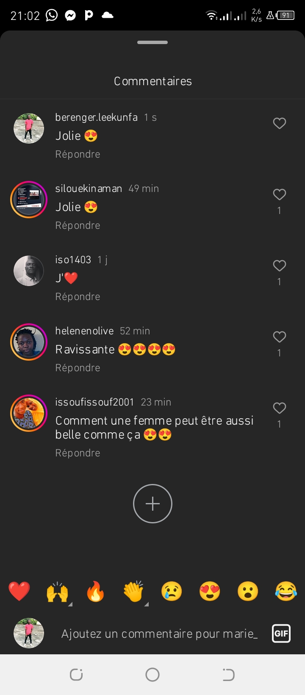305x695 pixels.
Task: Reply to silouekinaman's comment
Action: pos(78,225)
